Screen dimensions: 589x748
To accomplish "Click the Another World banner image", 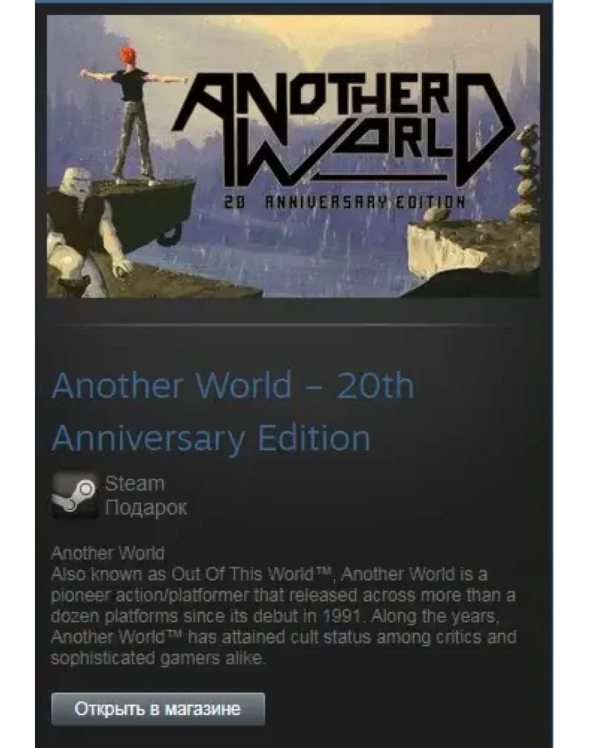I will 293,156.
